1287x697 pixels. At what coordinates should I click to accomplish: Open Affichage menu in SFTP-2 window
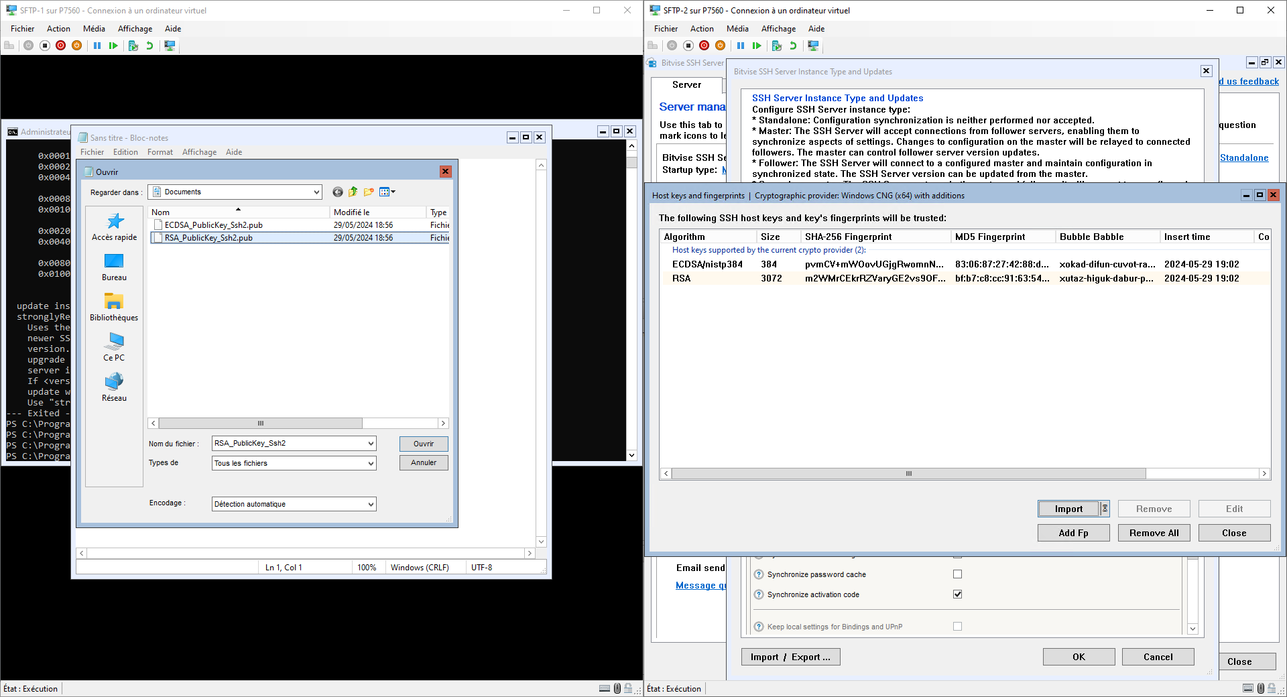[x=778, y=29]
